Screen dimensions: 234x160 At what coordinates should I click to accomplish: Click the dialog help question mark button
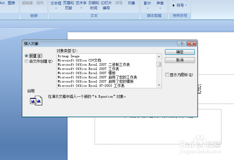click(182, 44)
